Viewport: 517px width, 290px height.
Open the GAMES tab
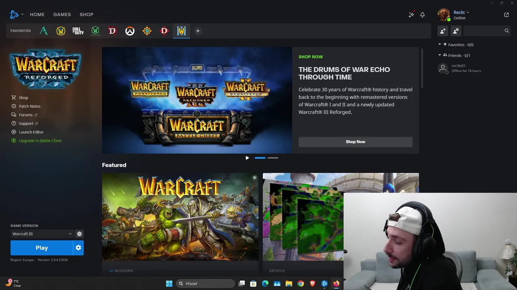pyautogui.click(x=62, y=14)
